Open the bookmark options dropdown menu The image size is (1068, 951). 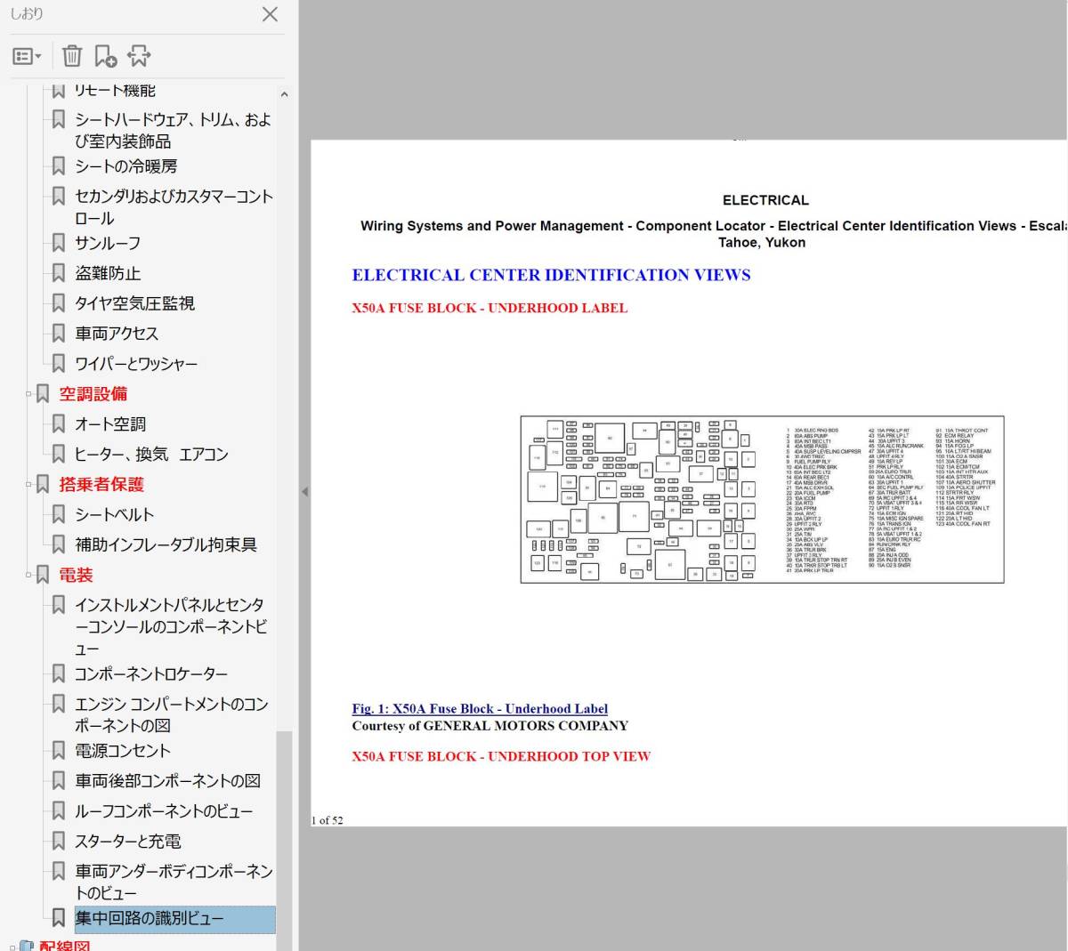[x=27, y=56]
